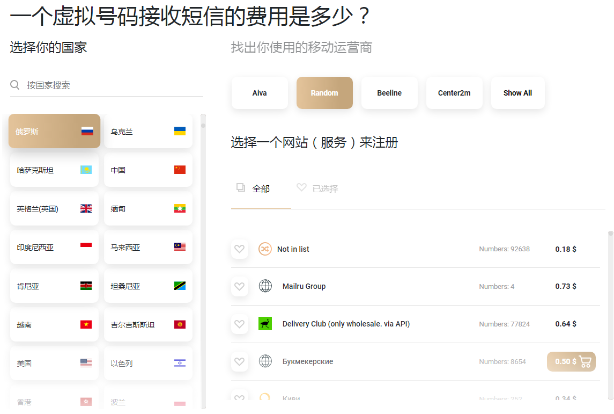This screenshot has width=614, height=414.
Task: Switch to the 已选择 favorites tab
Action: pyautogui.click(x=317, y=188)
